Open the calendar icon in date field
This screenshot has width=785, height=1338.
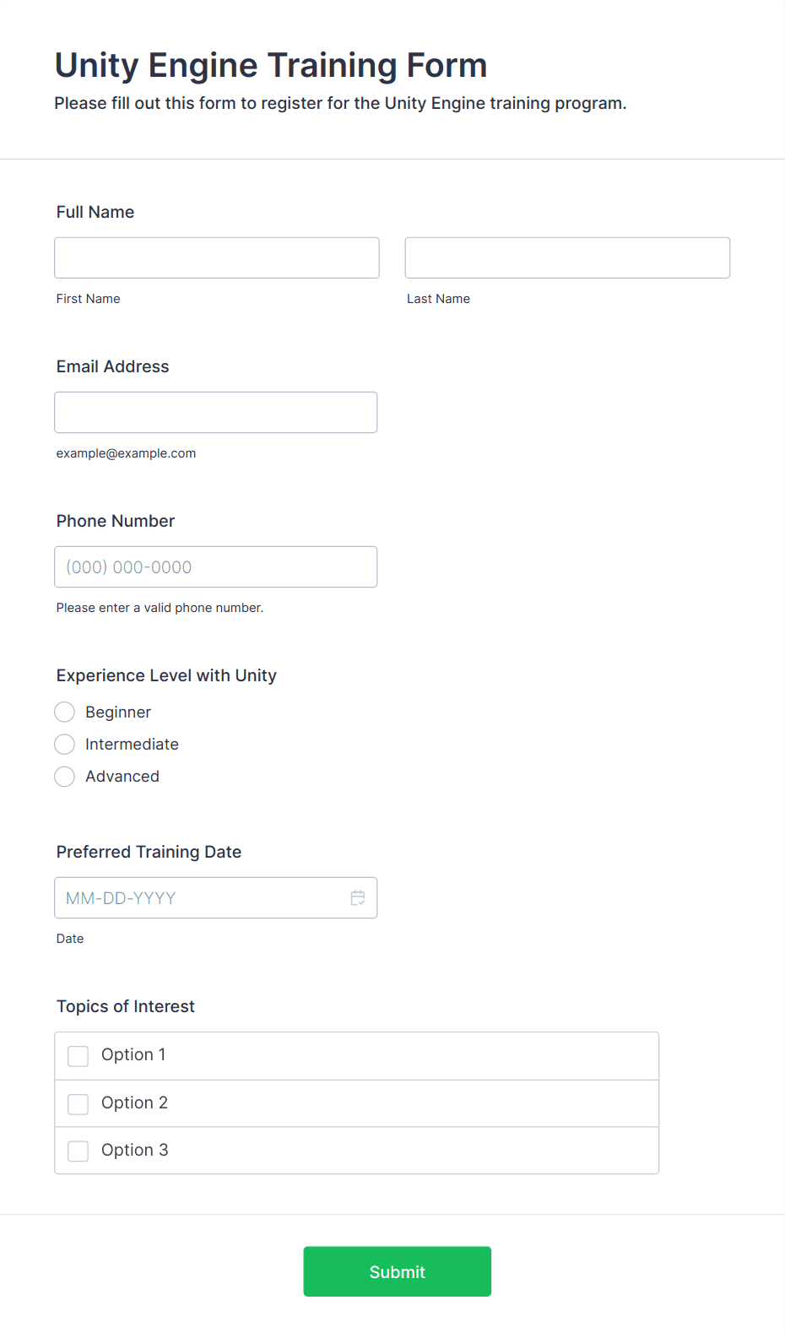(x=358, y=898)
